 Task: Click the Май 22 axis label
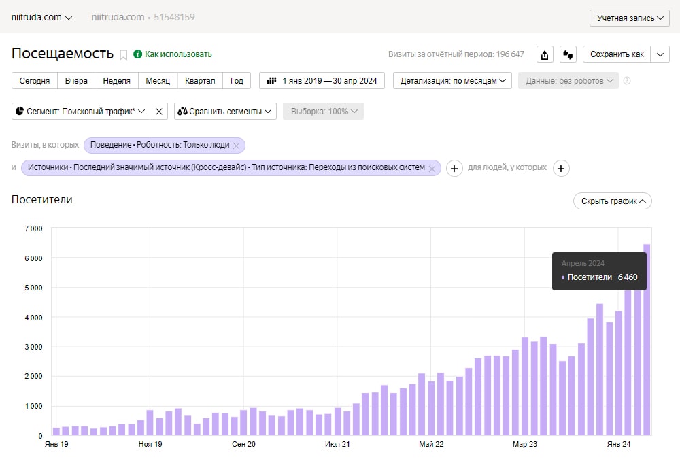(x=431, y=444)
